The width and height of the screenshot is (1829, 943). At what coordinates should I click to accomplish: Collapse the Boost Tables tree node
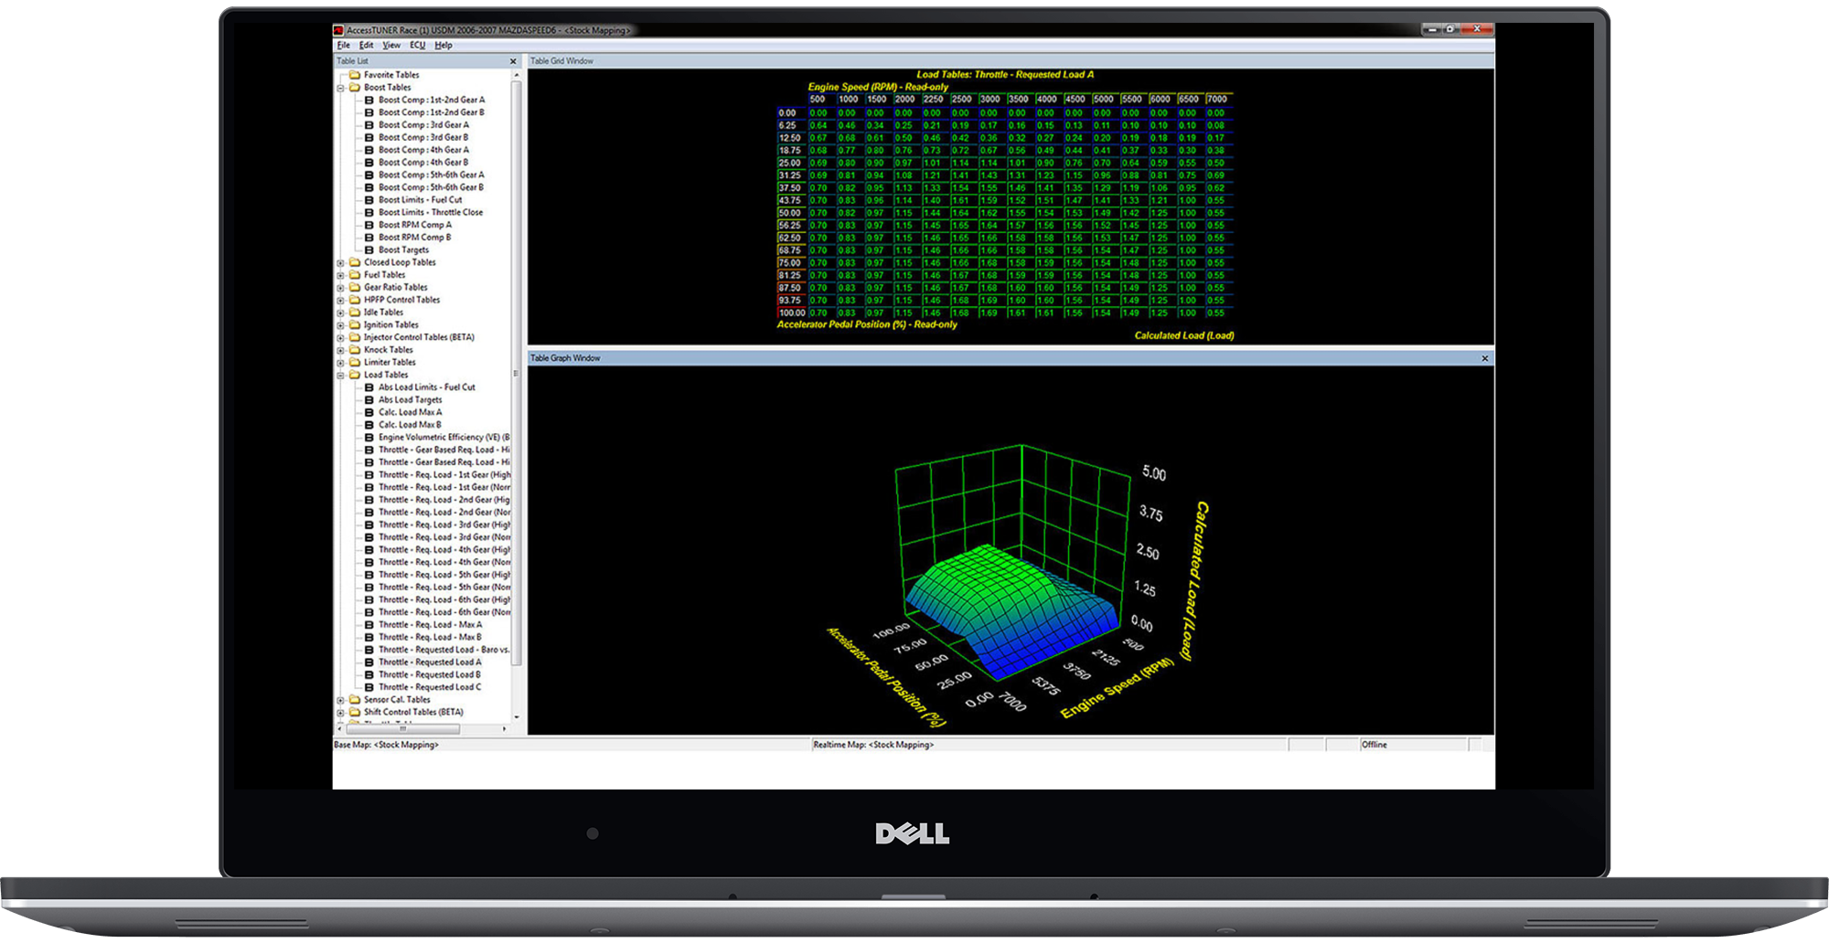pyautogui.click(x=340, y=89)
